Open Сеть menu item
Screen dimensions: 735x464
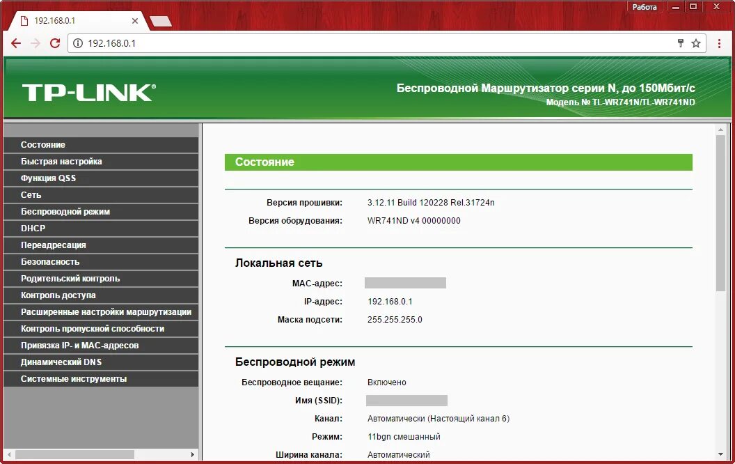click(x=101, y=194)
